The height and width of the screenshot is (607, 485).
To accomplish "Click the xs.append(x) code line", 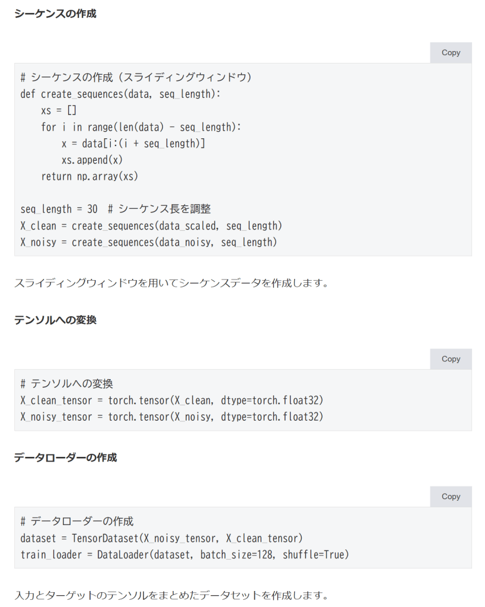I will pos(92,160).
